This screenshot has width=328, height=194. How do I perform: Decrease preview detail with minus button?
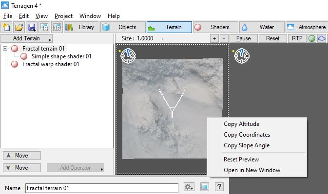(224, 38)
